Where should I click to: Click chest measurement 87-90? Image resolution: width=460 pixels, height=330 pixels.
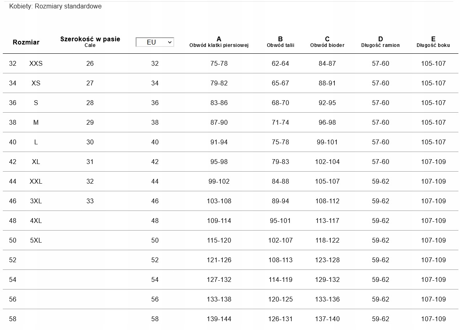pyautogui.click(x=219, y=122)
